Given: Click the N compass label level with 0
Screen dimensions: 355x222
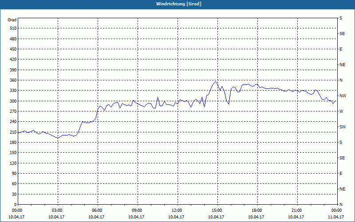Looking at the screenshot, I should tap(341, 205).
